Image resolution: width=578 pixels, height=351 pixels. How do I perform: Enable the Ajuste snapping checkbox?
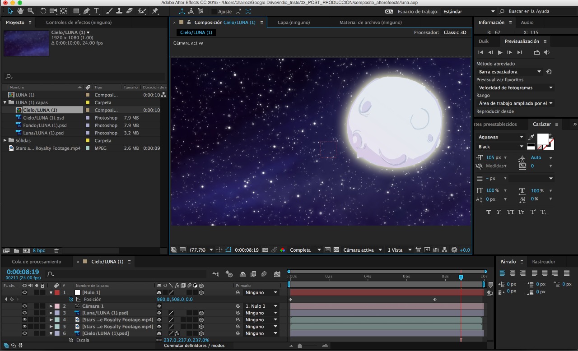tap(214, 11)
